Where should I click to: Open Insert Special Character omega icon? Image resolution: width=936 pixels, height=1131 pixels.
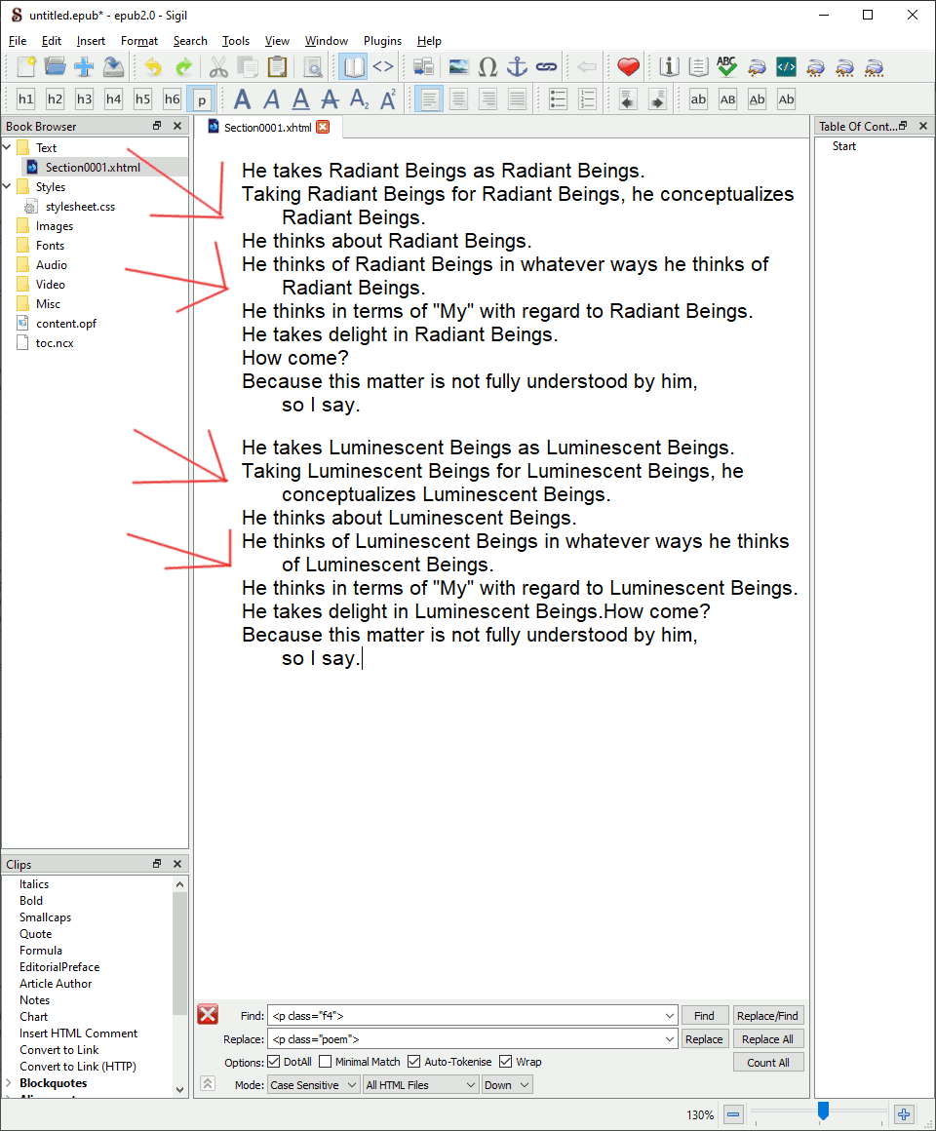pyautogui.click(x=488, y=67)
